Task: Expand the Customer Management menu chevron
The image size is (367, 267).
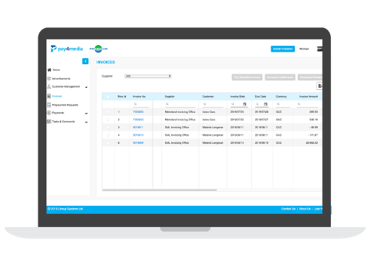Action: [86, 87]
